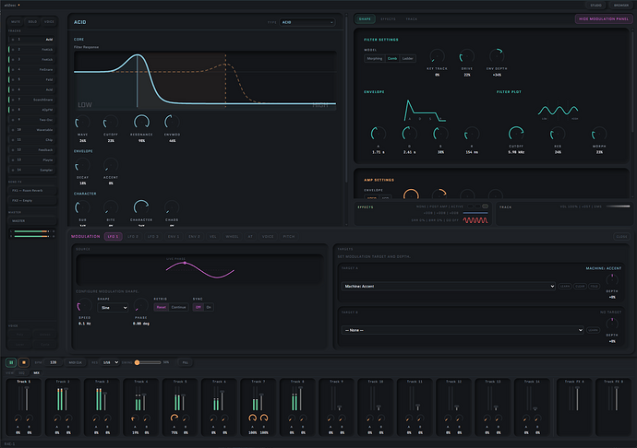Adjust the Wave knob in Core
The height and width of the screenshot is (448, 637).
[82, 123]
